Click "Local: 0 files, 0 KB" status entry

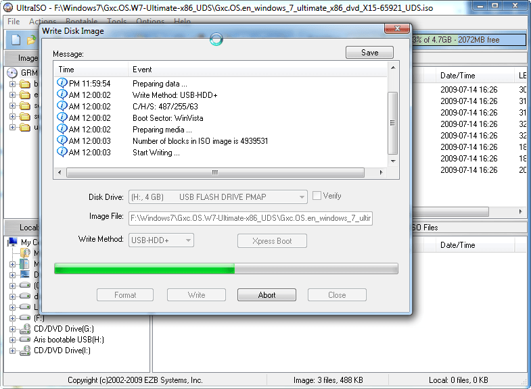(x=458, y=380)
